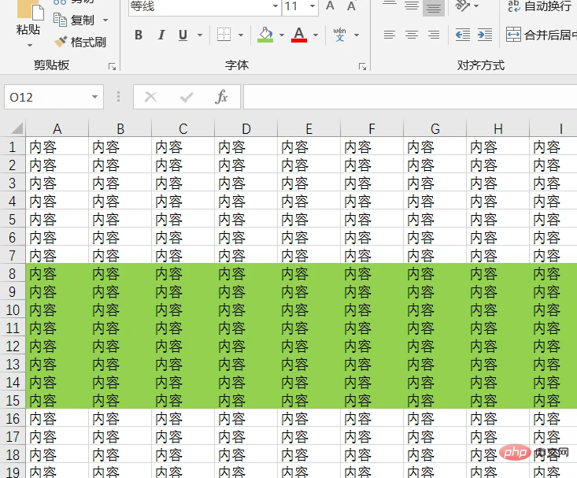Image resolution: width=577 pixels, height=478 pixels.
Task: Select row 8 header
Action: click(x=13, y=273)
